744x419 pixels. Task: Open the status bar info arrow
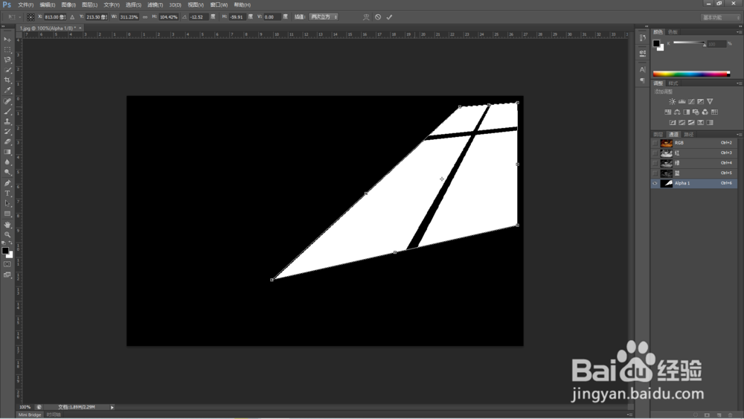click(112, 407)
